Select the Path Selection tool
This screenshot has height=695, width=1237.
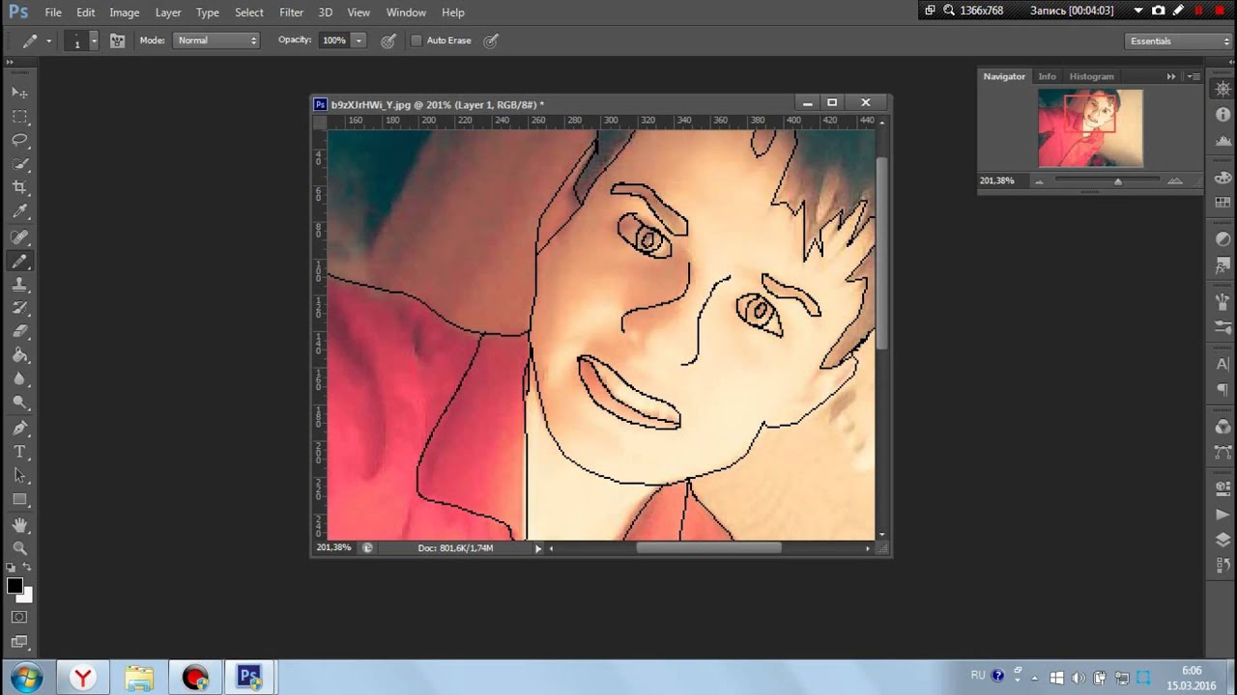coord(19,476)
